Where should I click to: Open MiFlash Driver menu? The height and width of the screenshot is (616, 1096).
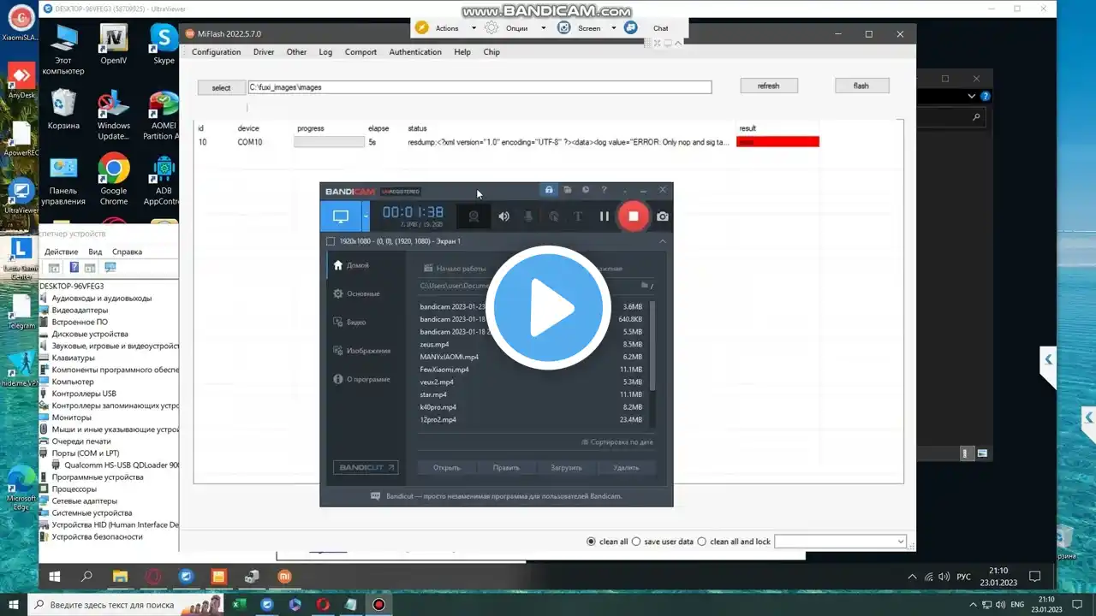(264, 52)
